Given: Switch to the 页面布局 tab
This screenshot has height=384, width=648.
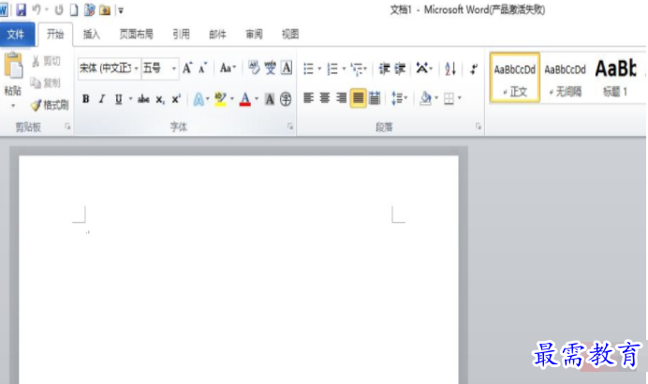Looking at the screenshot, I should [x=137, y=35].
